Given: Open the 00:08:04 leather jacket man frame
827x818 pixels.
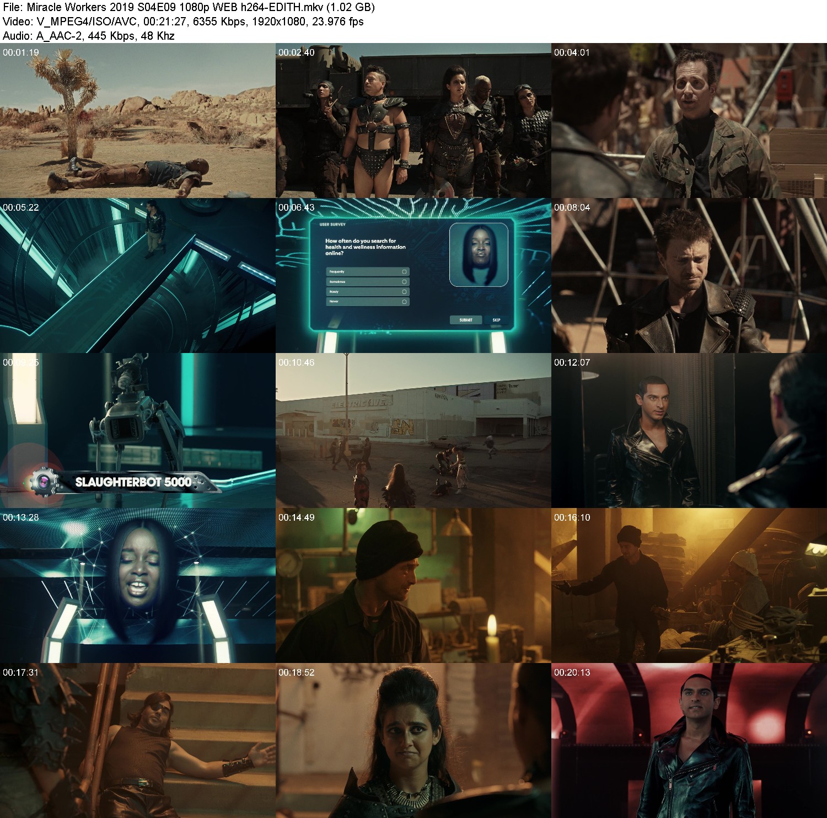Looking at the screenshot, I should click(689, 275).
